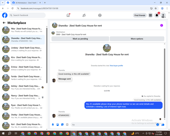Open the tab search dropdown arrow
170x136 pixels.
click(3, 3)
